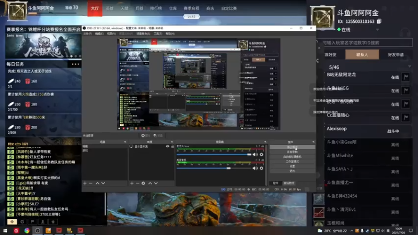Open scenes dock popout icon

click(125, 142)
